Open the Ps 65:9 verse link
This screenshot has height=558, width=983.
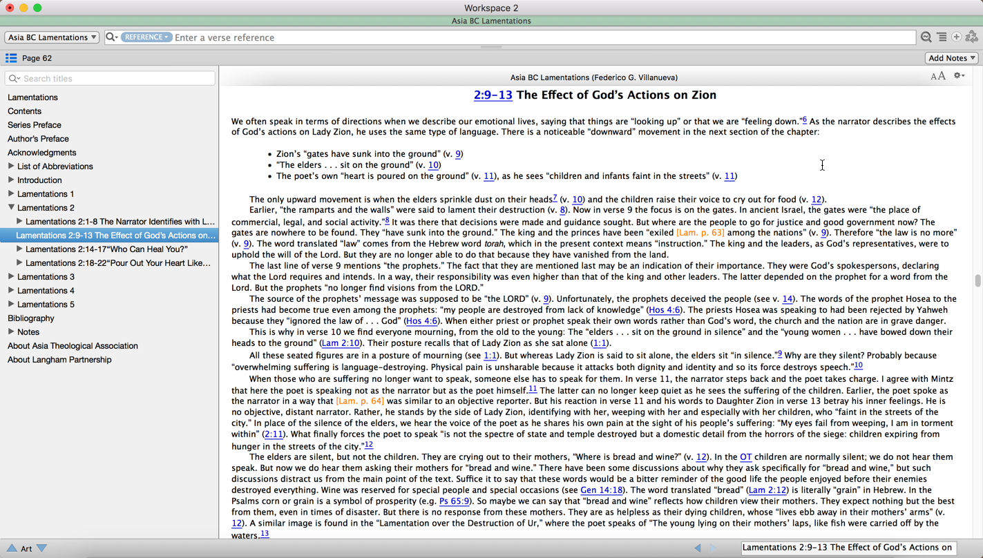454,501
